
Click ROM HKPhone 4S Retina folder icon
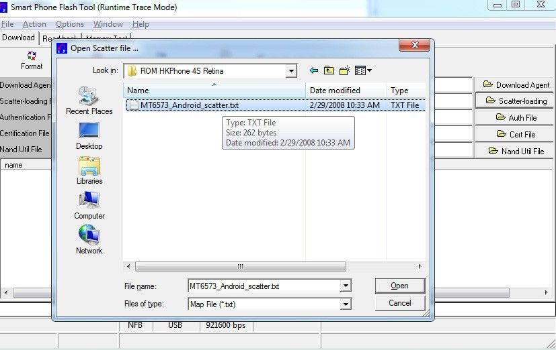(132, 70)
